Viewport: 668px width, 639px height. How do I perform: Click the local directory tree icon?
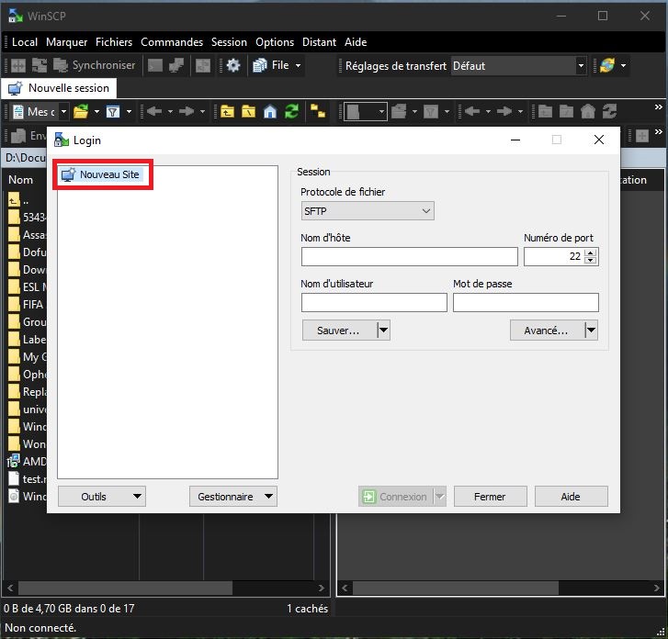[317, 112]
